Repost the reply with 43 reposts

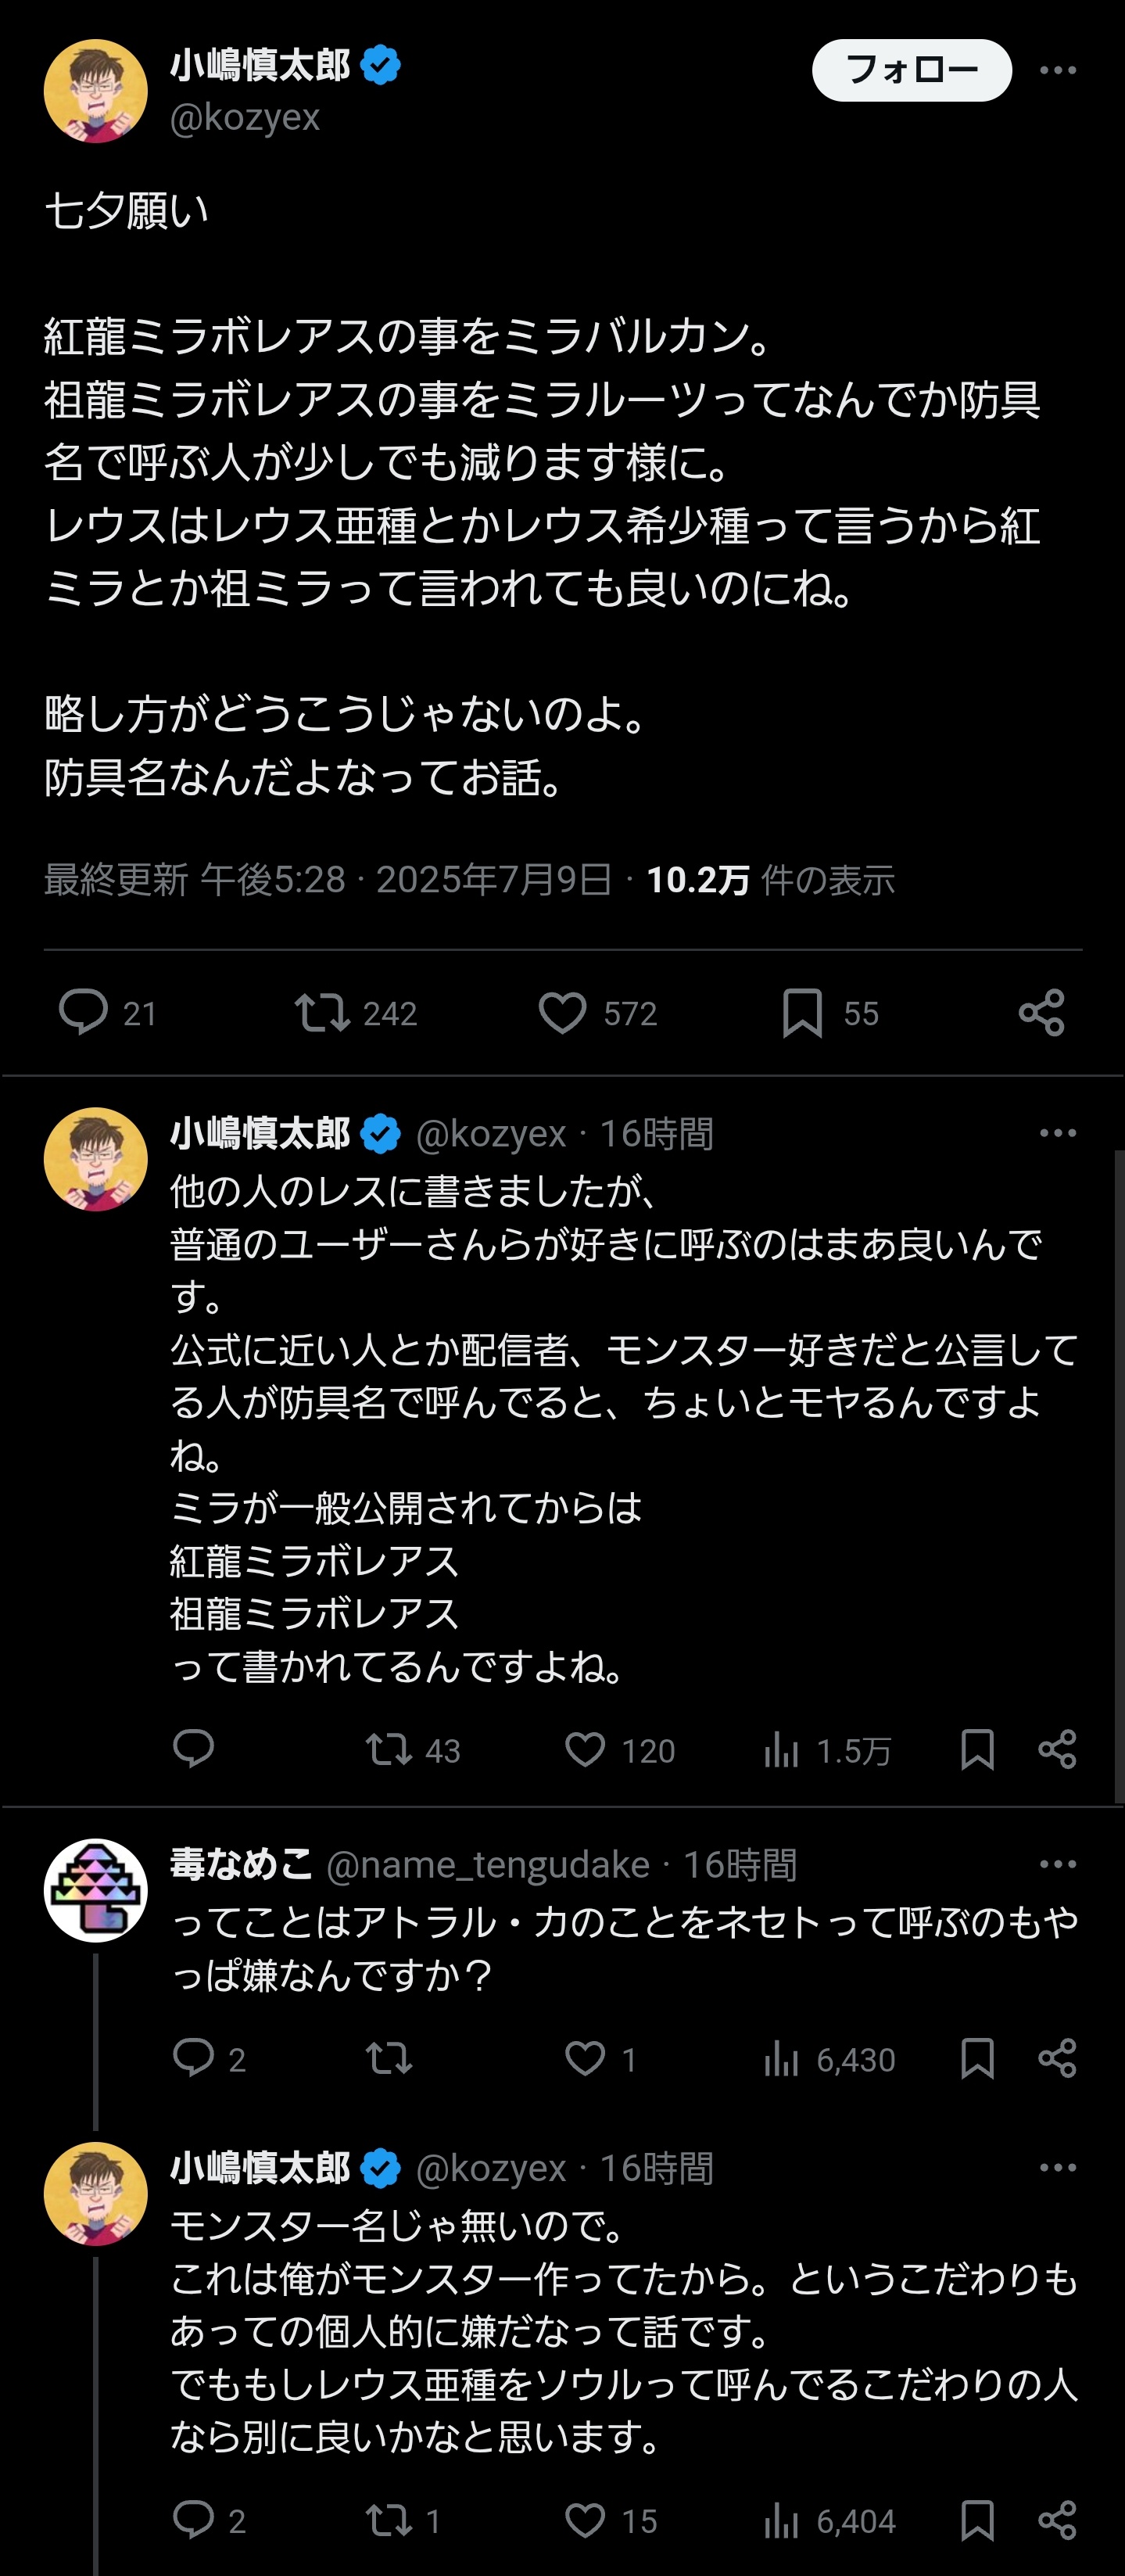click(x=388, y=1750)
